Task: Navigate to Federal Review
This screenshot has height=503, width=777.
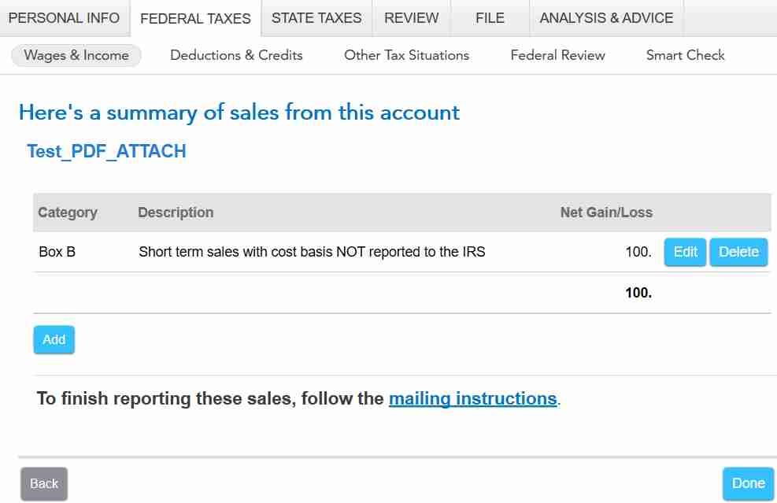Action: [557, 55]
